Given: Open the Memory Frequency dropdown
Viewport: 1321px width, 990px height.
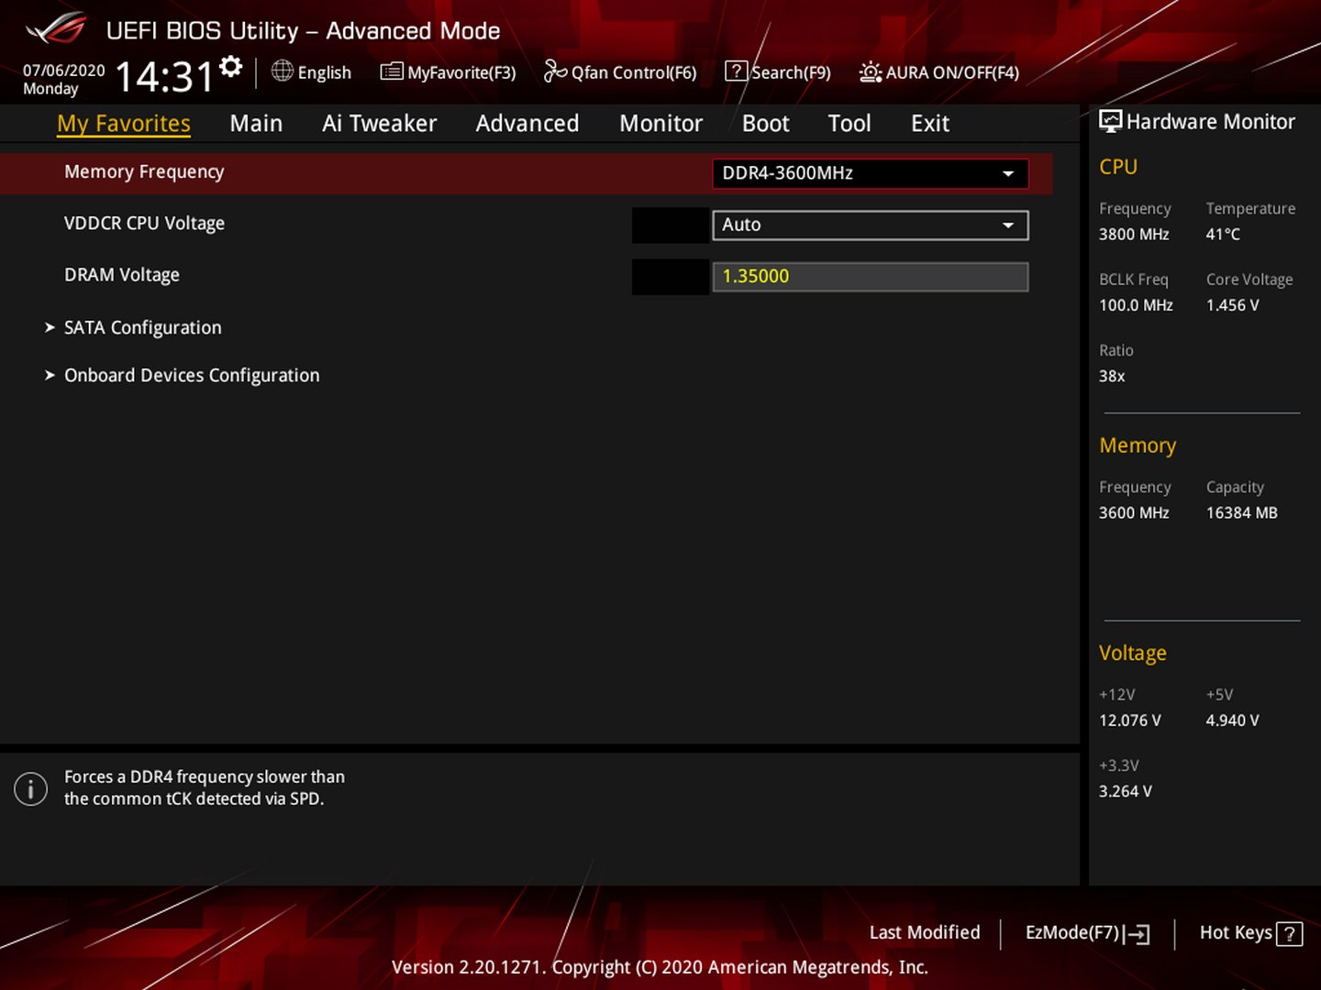Looking at the screenshot, I should click(870, 173).
